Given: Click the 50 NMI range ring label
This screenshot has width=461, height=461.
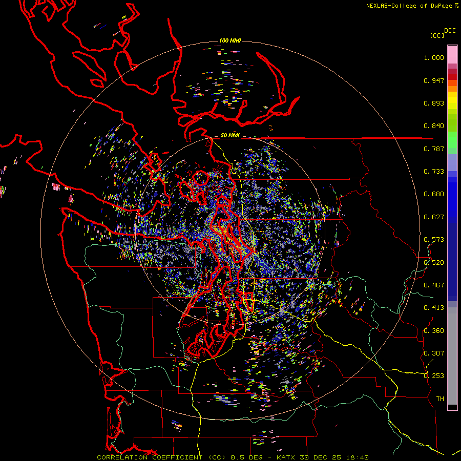Looking at the screenshot, I should pyautogui.click(x=230, y=136).
